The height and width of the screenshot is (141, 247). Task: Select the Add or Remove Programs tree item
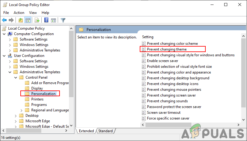pyautogui.click(x=50, y=83)
